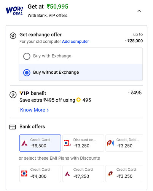
Task: Click the Bank offers card icon
Action: (x=13, y=127)
